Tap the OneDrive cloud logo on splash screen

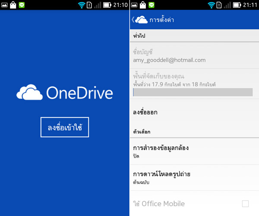tap(29, 92)
